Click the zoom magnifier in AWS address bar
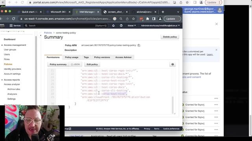Screen dimensions: 252x141 coord(121,19)
